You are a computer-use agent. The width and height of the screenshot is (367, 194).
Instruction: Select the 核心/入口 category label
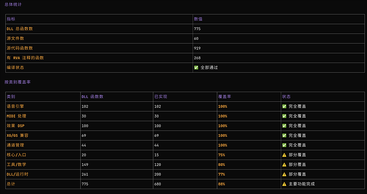click(16, 155)
